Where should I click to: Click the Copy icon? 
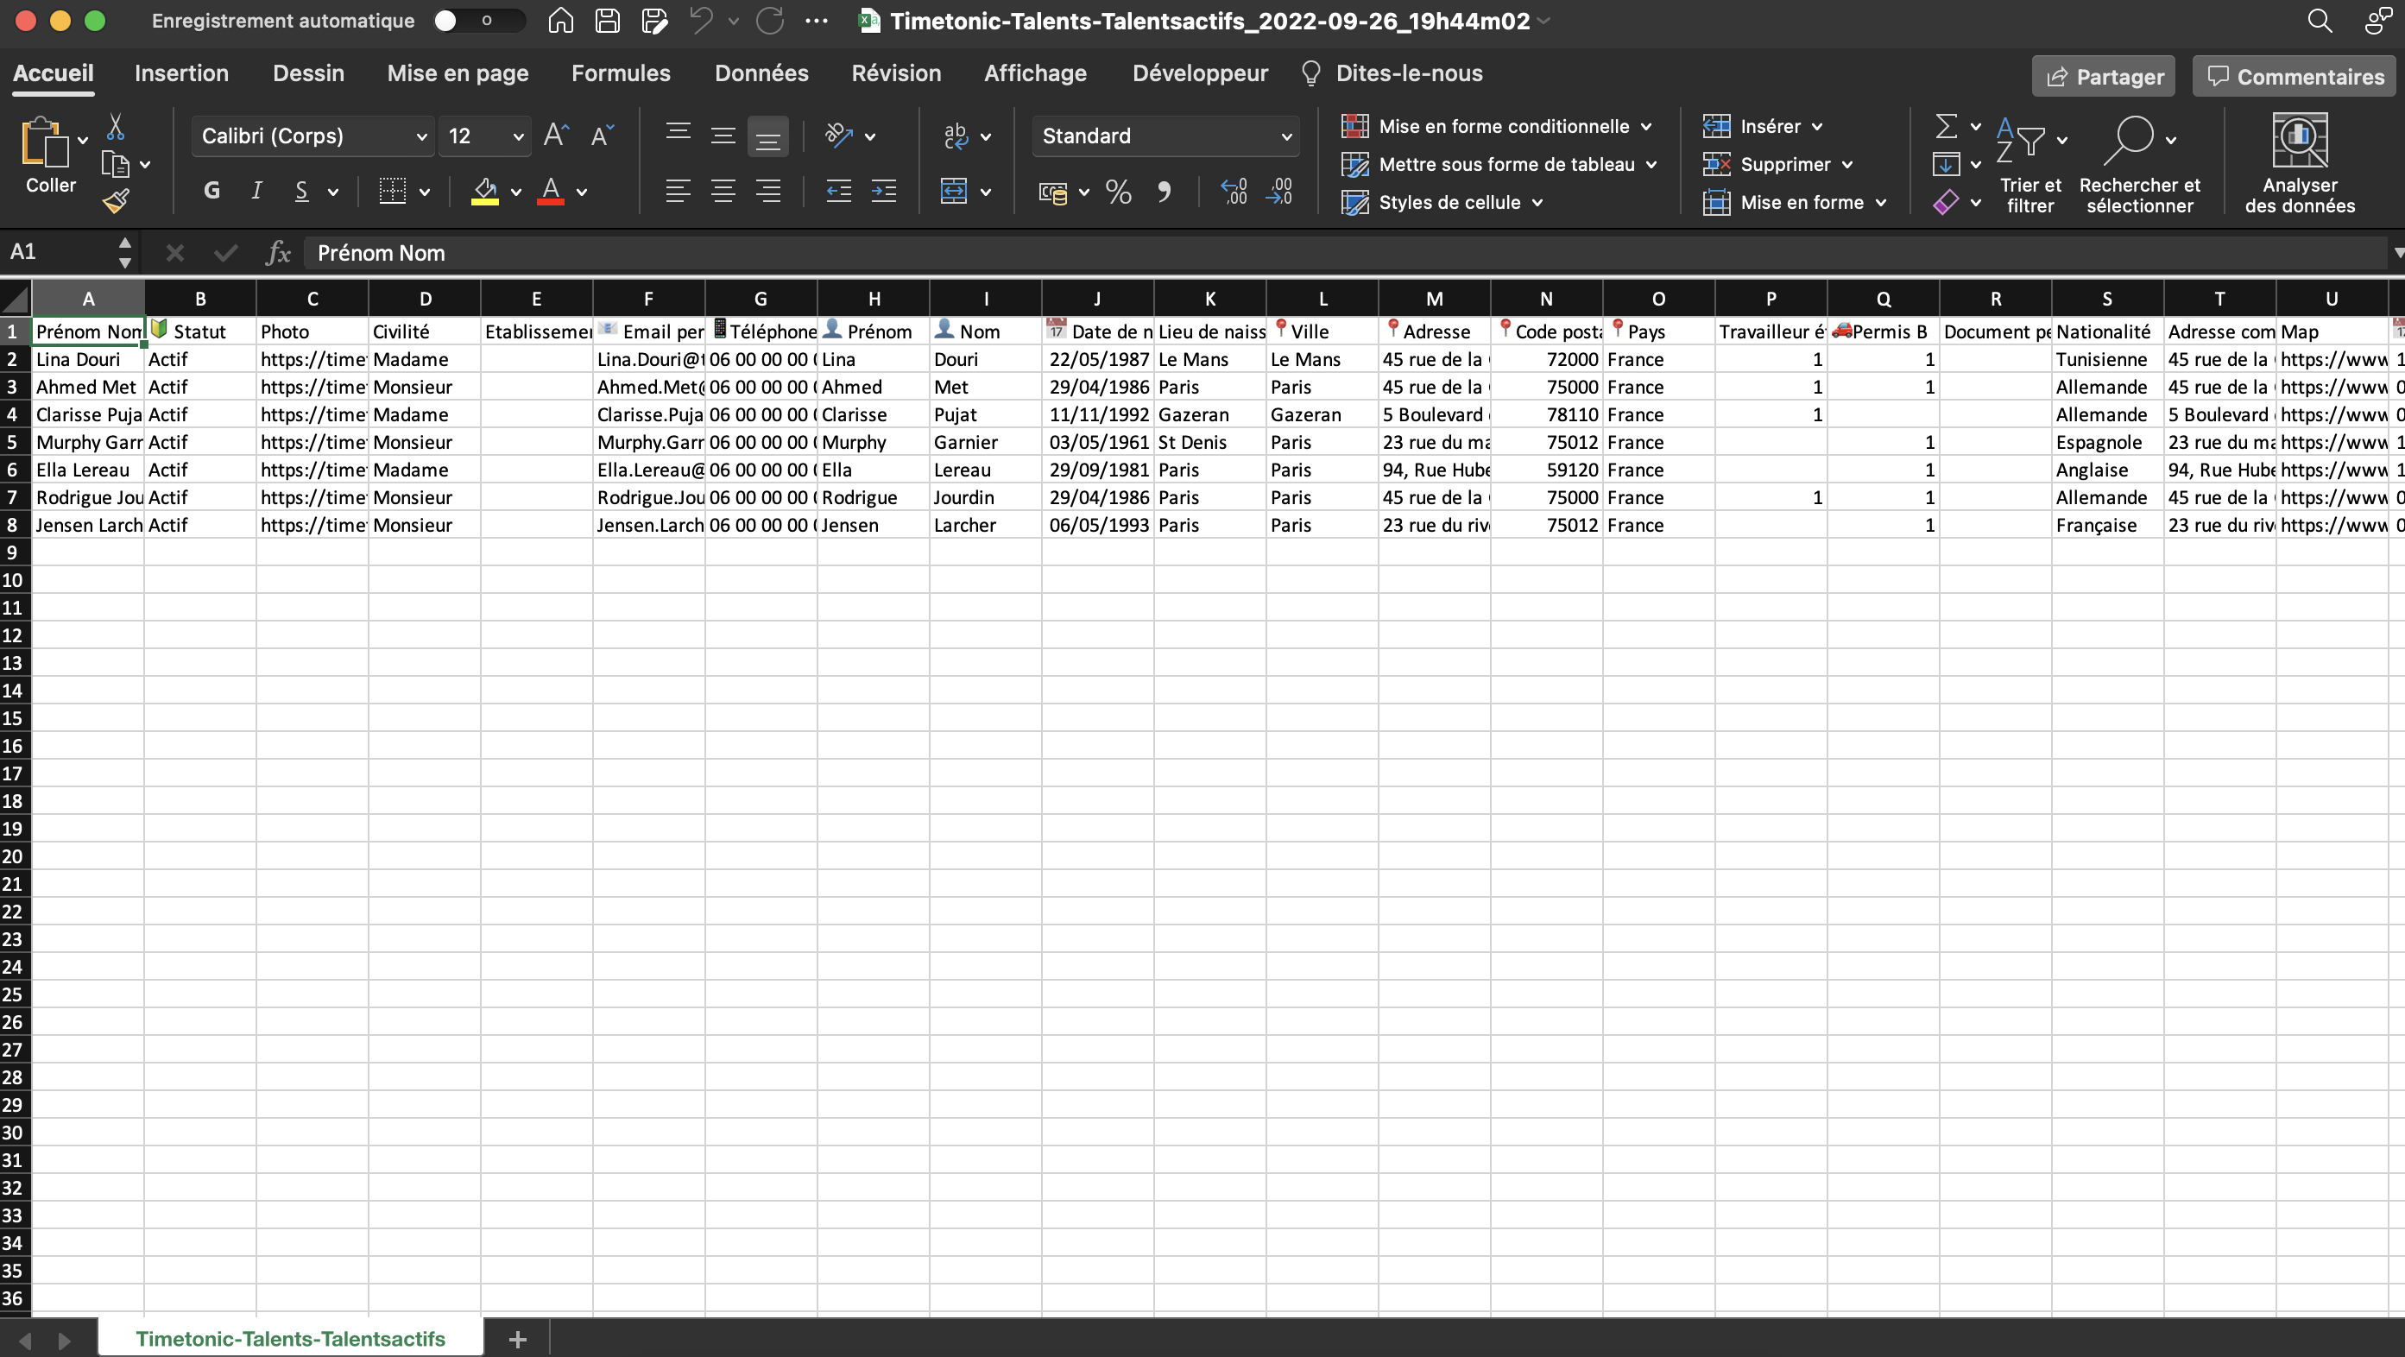coord(115,164)
